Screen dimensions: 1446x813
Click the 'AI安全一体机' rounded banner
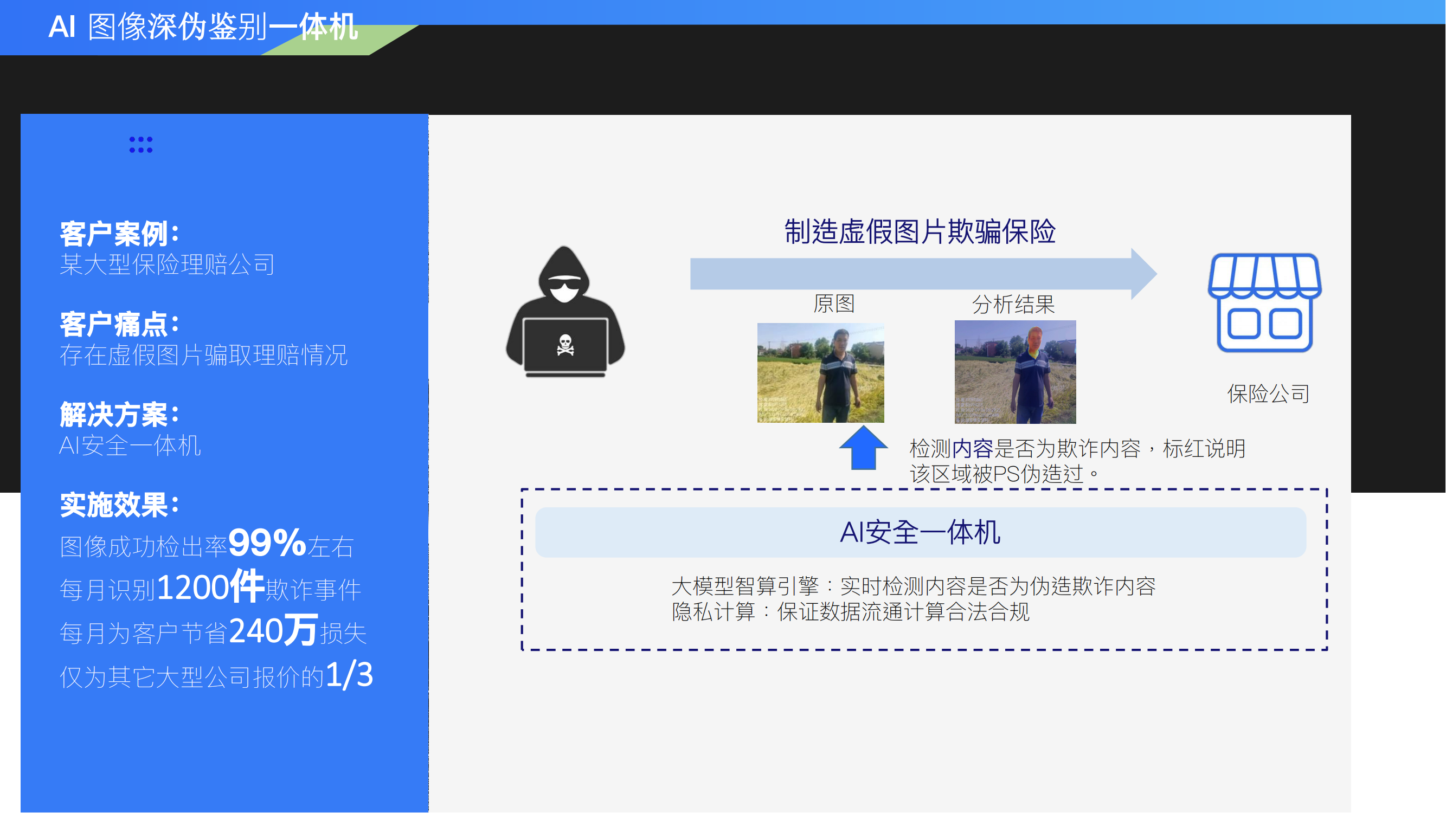tap(921, 532)
